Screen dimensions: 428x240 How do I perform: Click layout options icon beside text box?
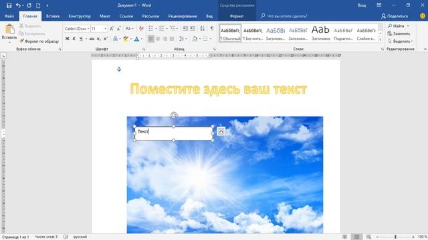[221, 131]
